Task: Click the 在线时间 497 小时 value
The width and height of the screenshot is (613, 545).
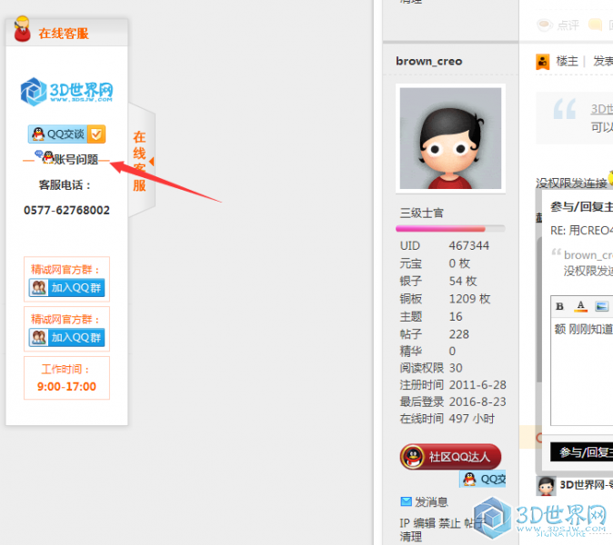Action: pyautogui.click(x=471, y=419)
